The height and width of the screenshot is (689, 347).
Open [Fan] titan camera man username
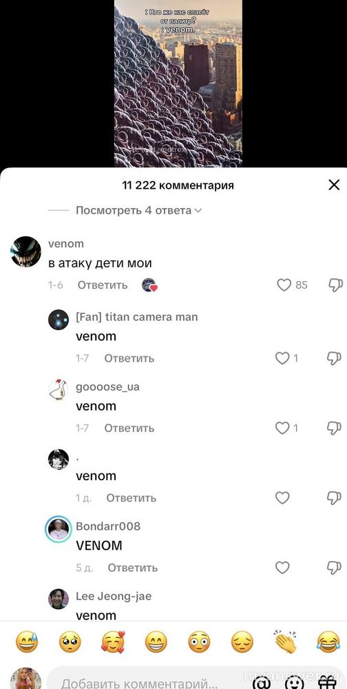136,317
